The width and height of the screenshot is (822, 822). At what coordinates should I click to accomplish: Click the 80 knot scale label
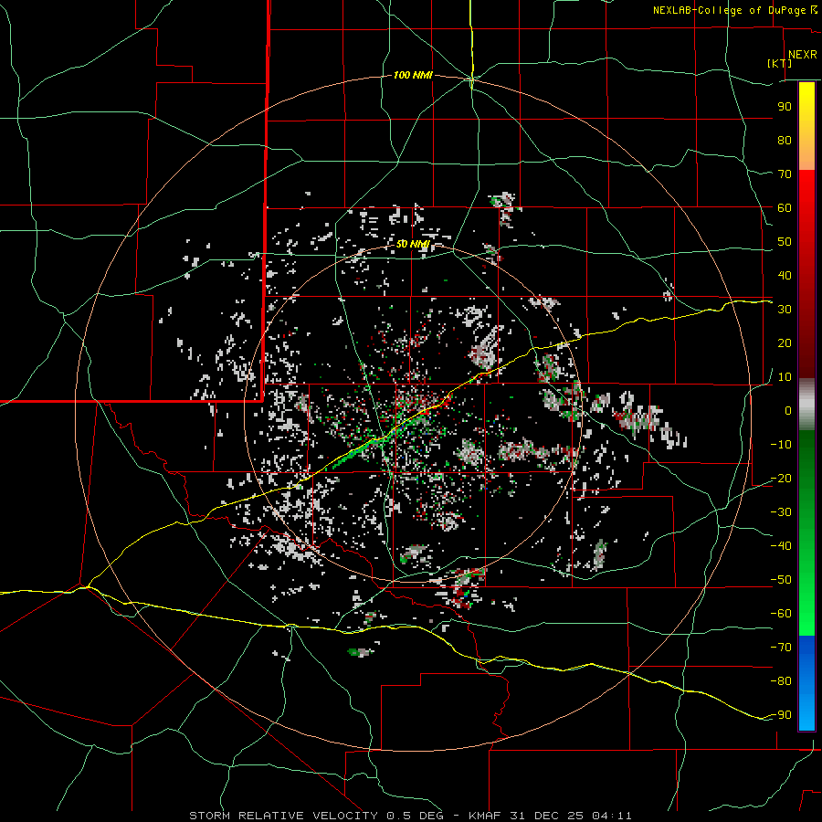tap(785, 141)
